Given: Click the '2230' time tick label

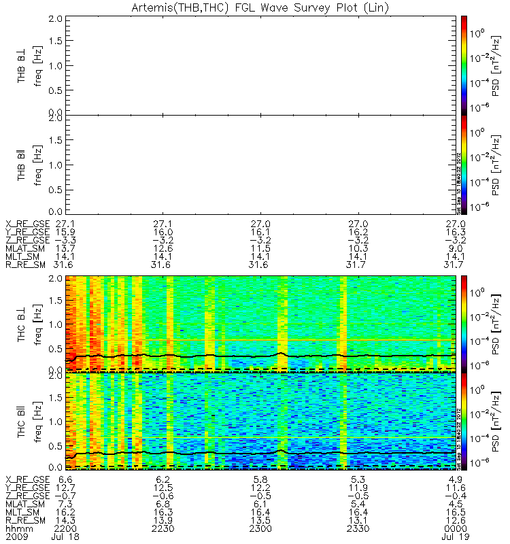Looking at the screenshot, I should click(163, 529).
